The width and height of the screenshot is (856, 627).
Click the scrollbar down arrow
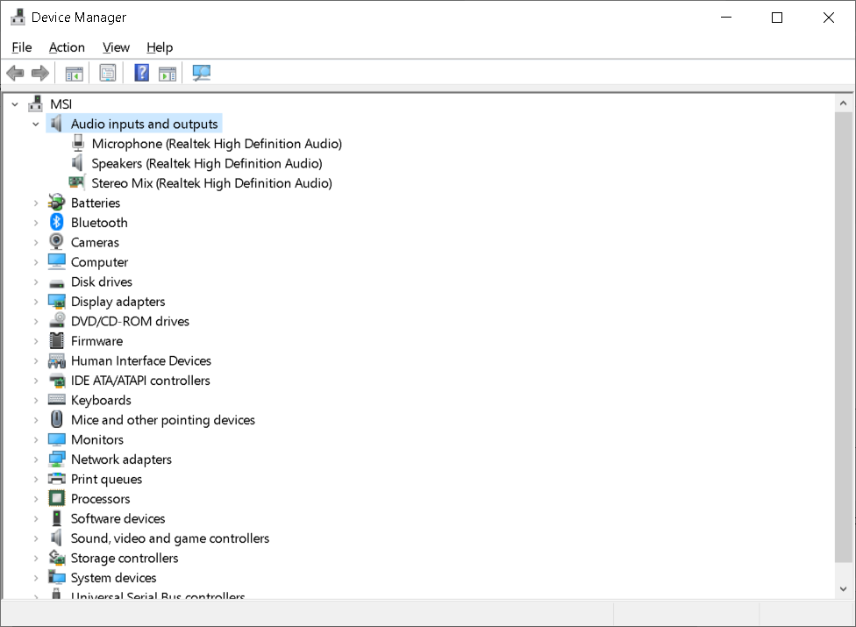click(x=843, y=588)
